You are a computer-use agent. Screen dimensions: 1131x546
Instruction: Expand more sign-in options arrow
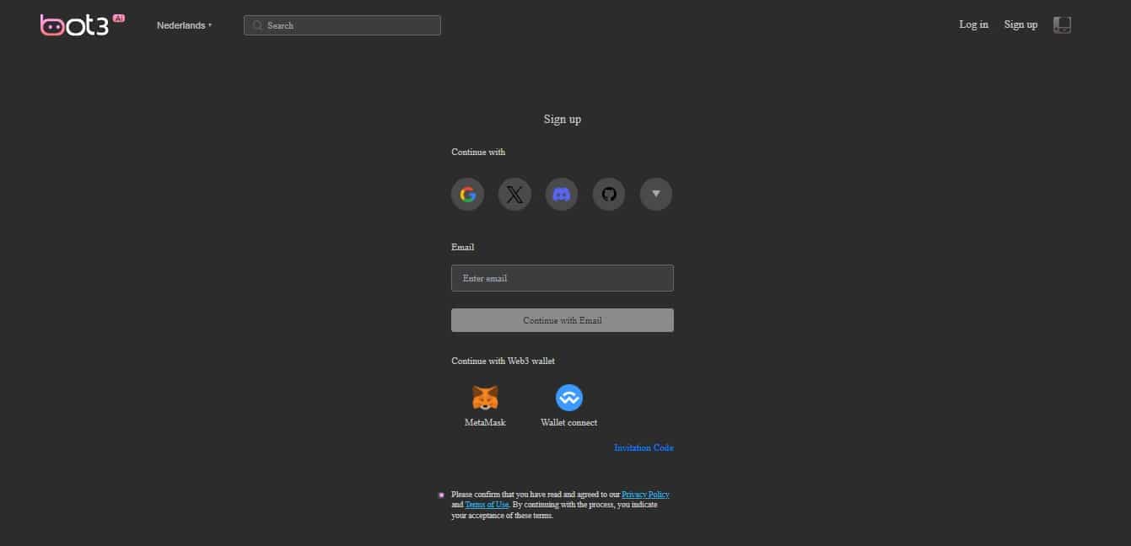pos(656,195)
